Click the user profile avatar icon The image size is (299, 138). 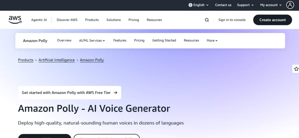290,5
